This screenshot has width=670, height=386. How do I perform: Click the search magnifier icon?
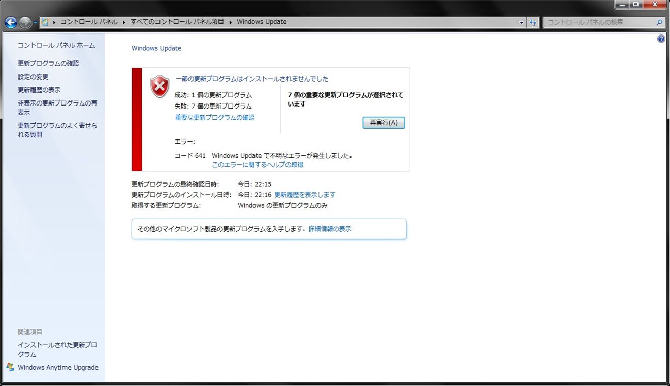point(659,22)
